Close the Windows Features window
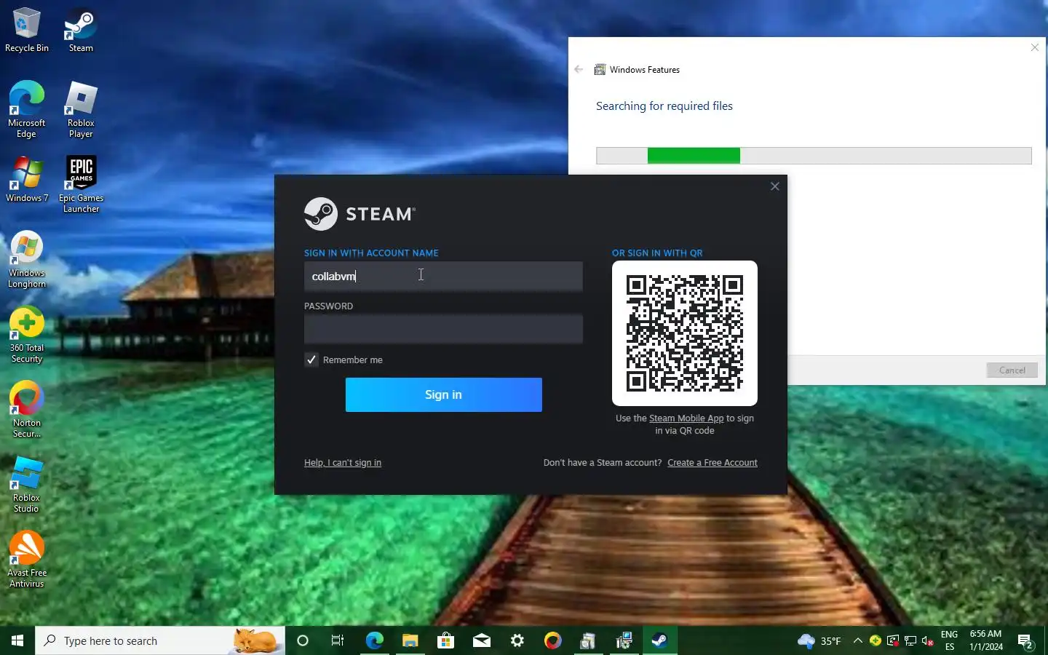 click(1035, 47)
